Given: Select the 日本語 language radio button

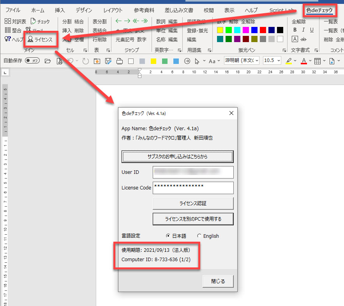Looking at the screenshot, I should (x=168, y=236).
